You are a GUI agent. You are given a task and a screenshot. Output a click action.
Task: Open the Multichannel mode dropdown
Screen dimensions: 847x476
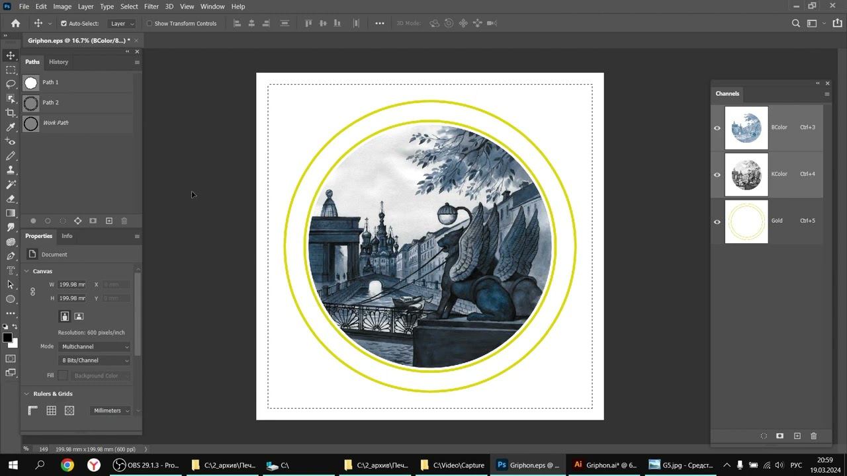(95, 346)
